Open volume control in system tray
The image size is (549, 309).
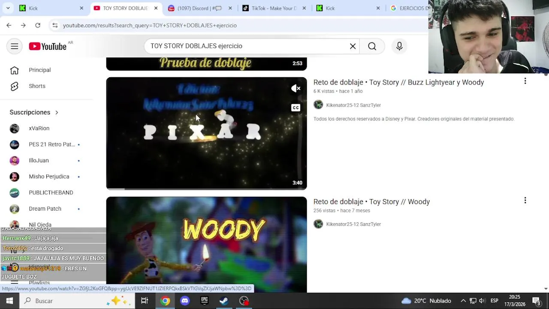482,301
